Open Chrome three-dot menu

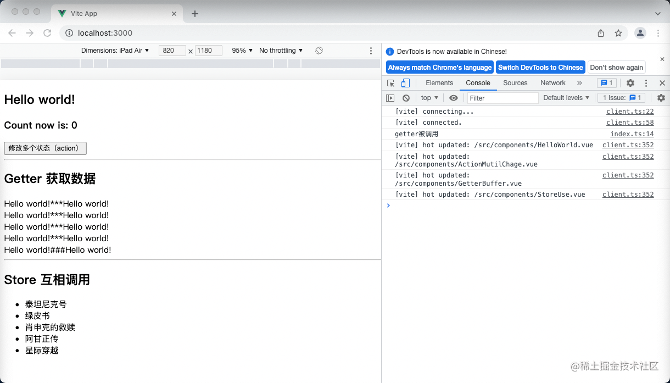(x=658, y=33)
